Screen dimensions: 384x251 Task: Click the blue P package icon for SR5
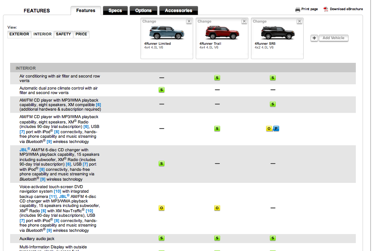[276, 128]
